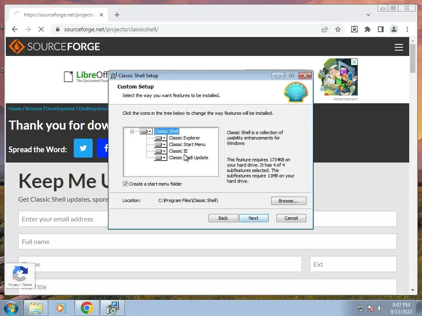
Task: Select the Classic Shell tree item
Action: (x=166, y=131)
